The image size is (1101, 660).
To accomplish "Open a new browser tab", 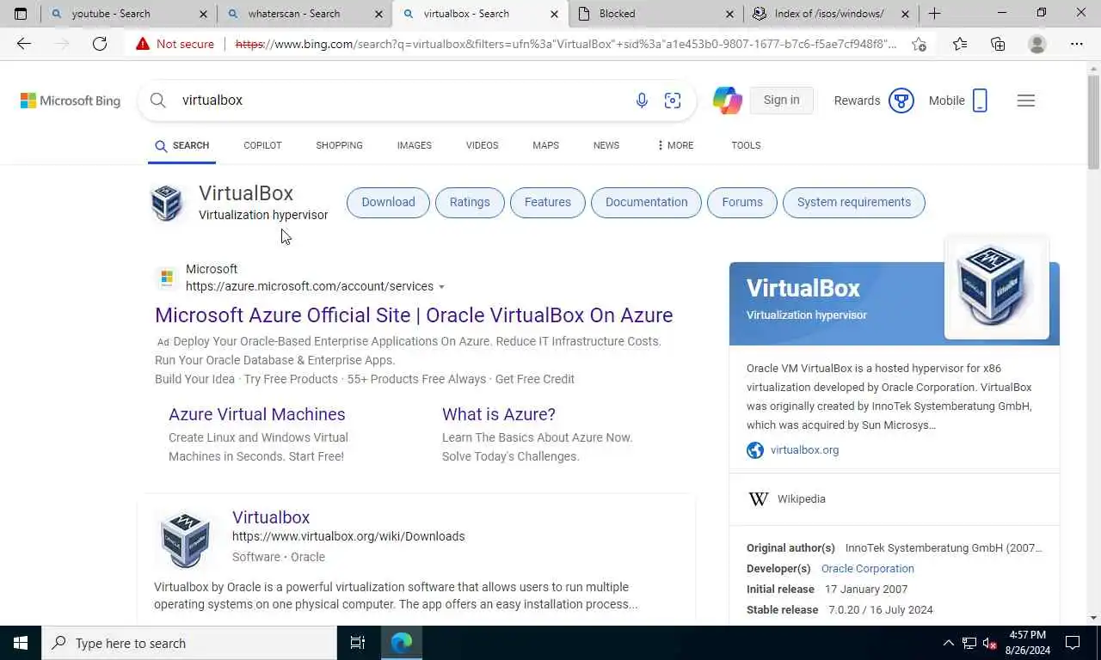I will (935, 14).
